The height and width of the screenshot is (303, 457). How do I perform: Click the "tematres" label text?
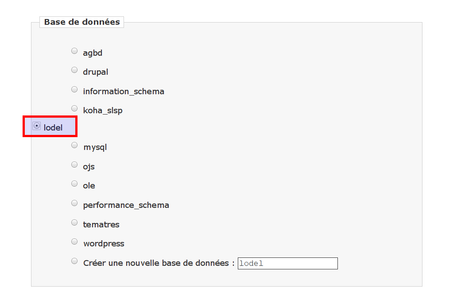(x=101, y=225)
